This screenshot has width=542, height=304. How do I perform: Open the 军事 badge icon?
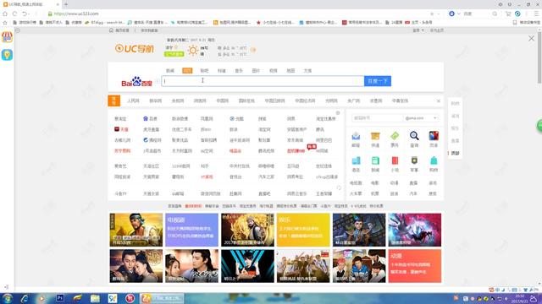tap(414, 160)
